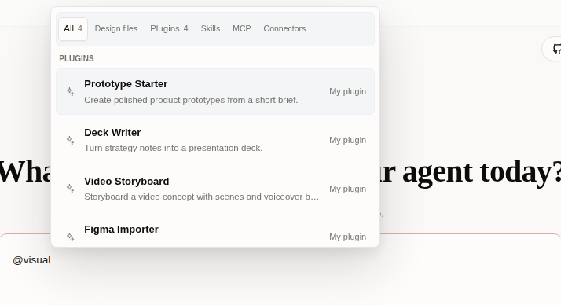Open the Design files tab

116,28
